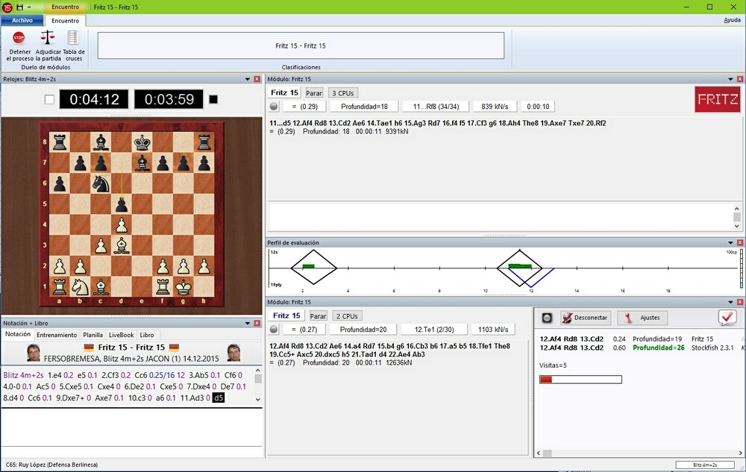
Task: Click the black knight on c6
Action: click(101, 183)
